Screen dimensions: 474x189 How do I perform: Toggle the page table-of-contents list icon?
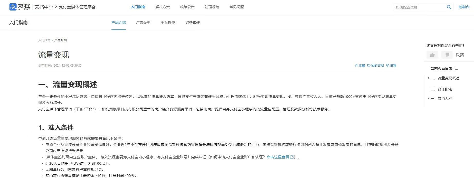pyautogui.click(x=457, y=68)
